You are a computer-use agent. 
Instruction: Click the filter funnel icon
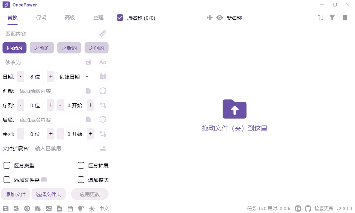pos(332,18)
